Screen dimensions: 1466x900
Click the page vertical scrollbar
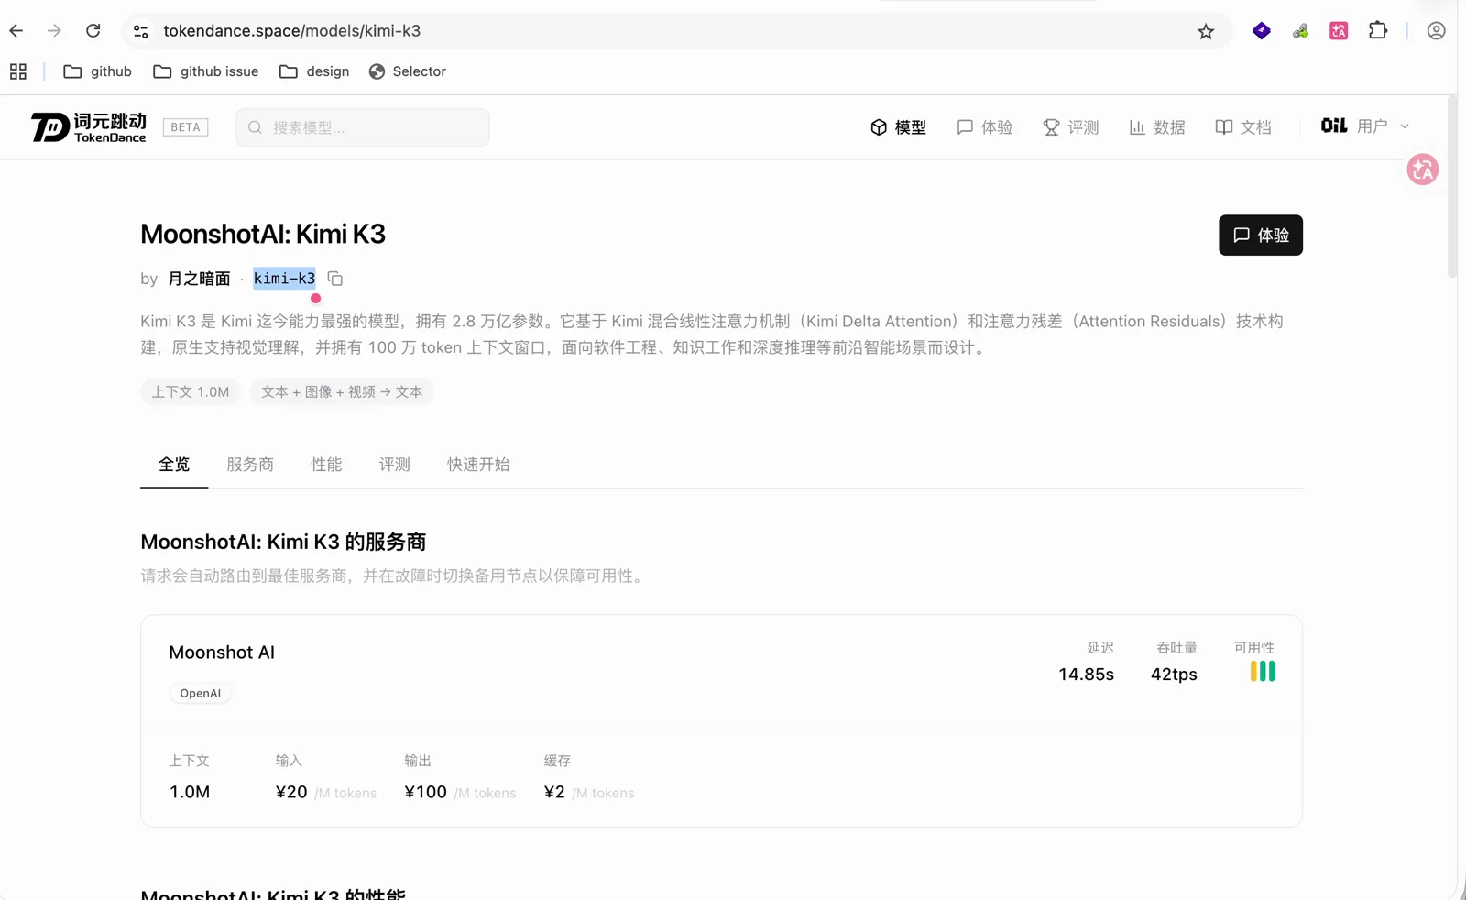pyautogui.click(x=1452, y=186)
